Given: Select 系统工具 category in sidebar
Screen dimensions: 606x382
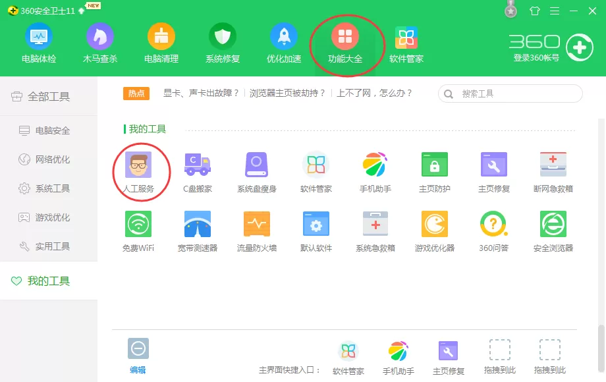Looking at the screenshot, I should [x=49, y=188].
